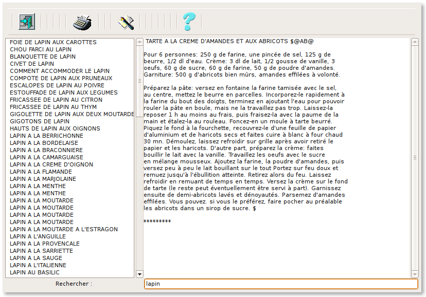Click the down arrow of the recipe list scrollbar
426x297 pixels.
139,274
